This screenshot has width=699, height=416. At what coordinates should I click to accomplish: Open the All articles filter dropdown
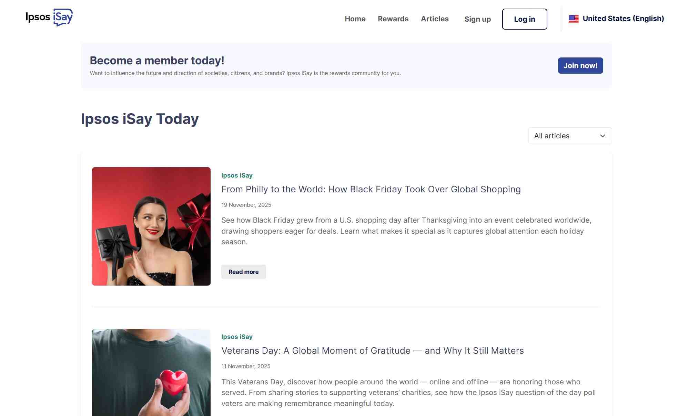pos(569,136)
